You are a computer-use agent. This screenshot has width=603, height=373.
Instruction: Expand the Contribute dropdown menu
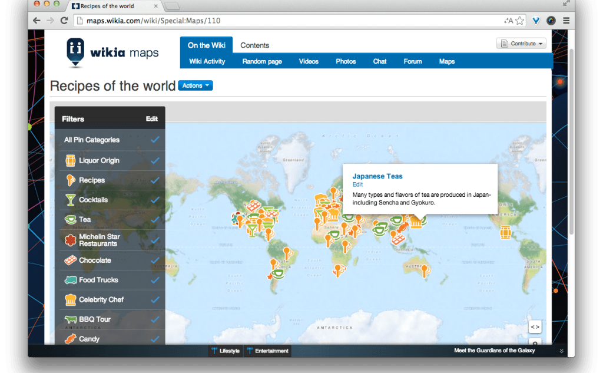[521, 44]
